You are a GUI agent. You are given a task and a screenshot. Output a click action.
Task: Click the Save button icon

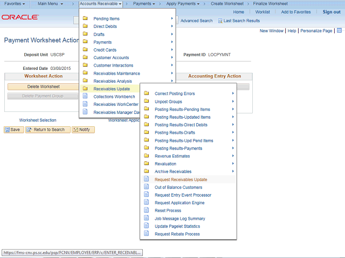point(8,130)
